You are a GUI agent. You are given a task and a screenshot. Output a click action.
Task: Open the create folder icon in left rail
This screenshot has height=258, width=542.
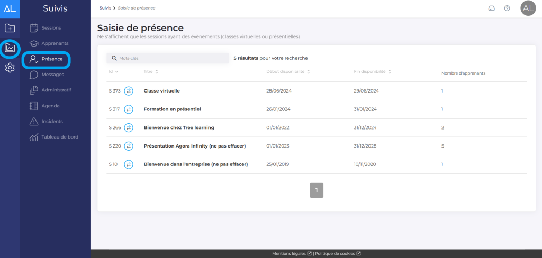[x=10, y=28]
